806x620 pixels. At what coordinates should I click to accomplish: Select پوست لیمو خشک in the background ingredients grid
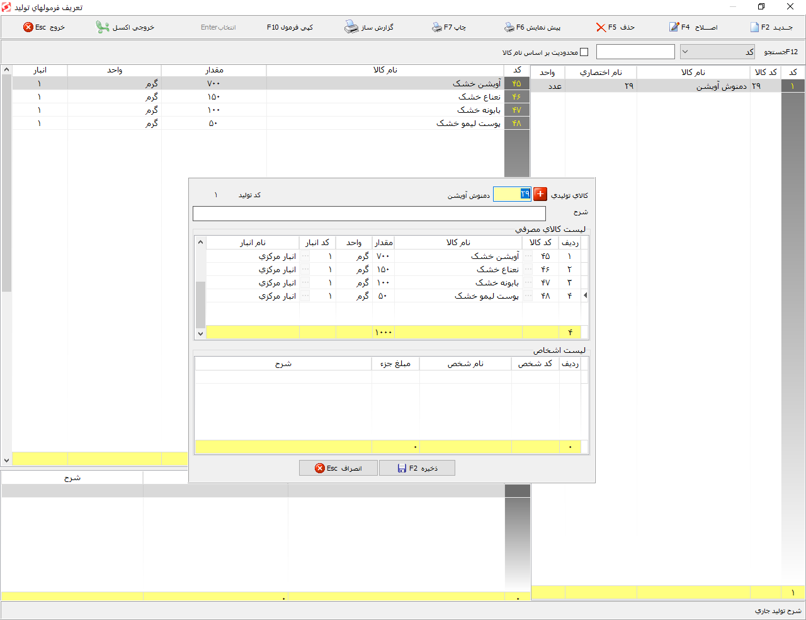pos(271,123)
